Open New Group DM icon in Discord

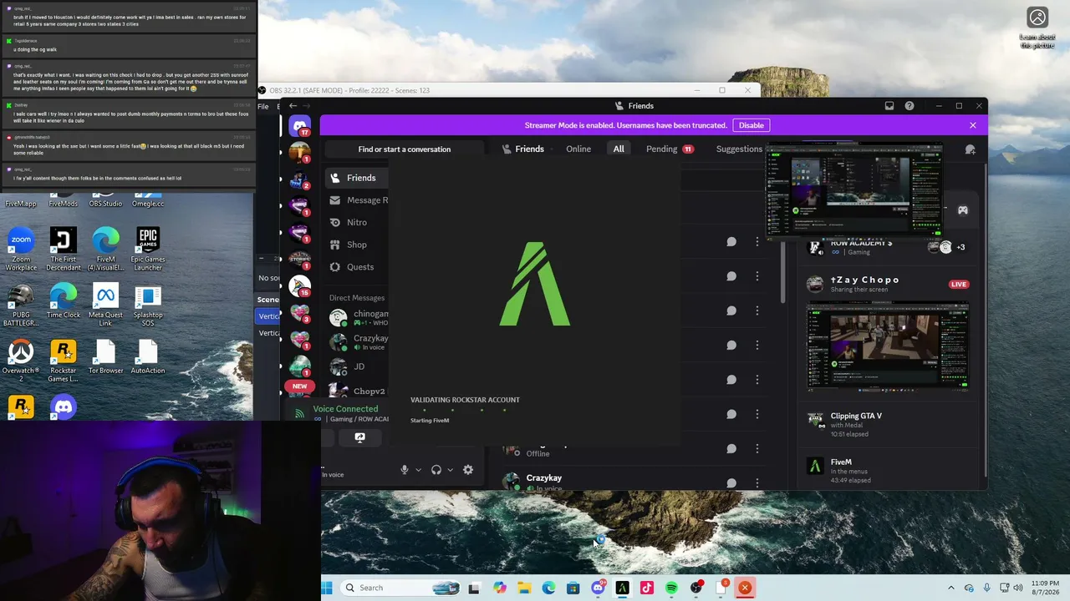970,149
